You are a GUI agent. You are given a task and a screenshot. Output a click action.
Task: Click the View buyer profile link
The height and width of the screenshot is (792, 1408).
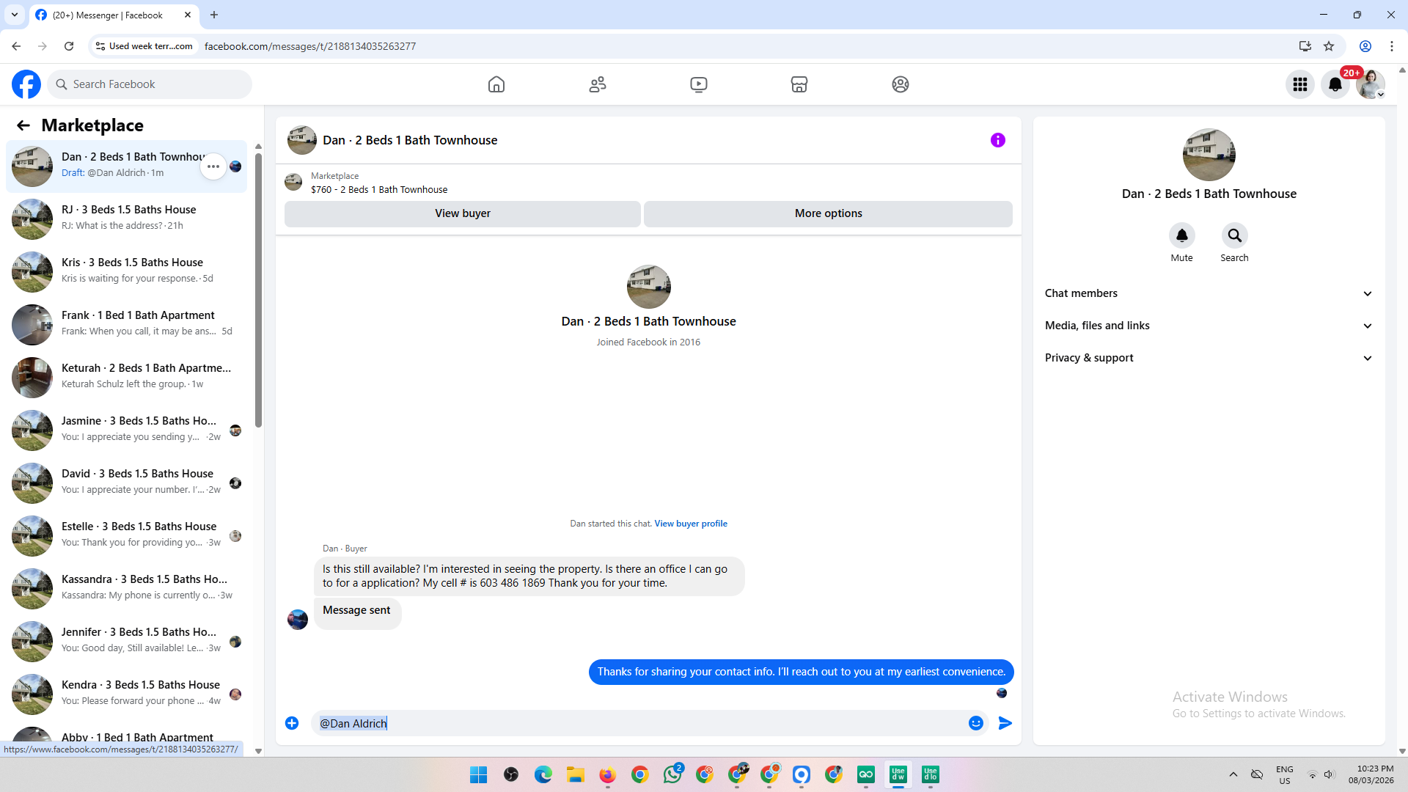click(691, 524)
